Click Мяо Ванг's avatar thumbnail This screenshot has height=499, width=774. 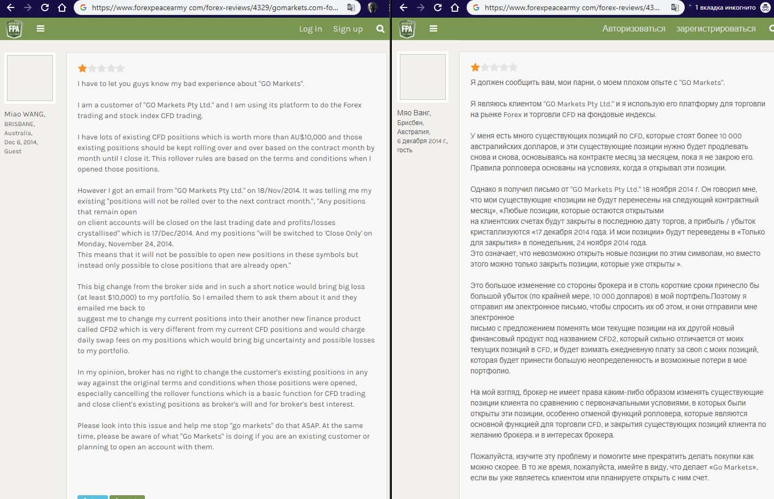coord(423,77)
